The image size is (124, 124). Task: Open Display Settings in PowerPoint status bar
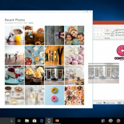[x=109, y=103]
